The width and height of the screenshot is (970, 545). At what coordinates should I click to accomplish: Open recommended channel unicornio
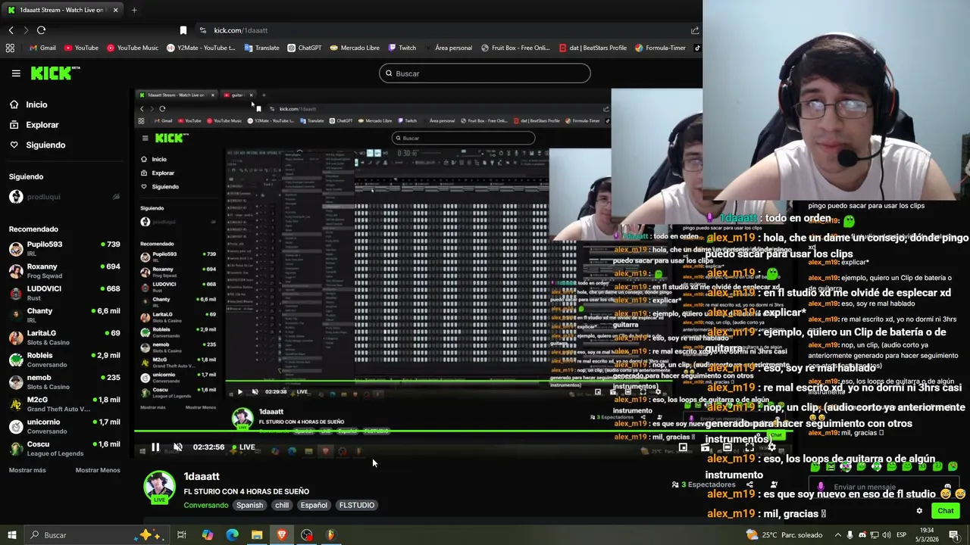(64, 425)
